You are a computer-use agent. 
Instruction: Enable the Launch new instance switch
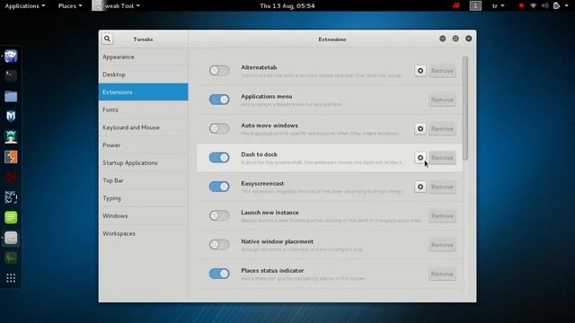219,215
